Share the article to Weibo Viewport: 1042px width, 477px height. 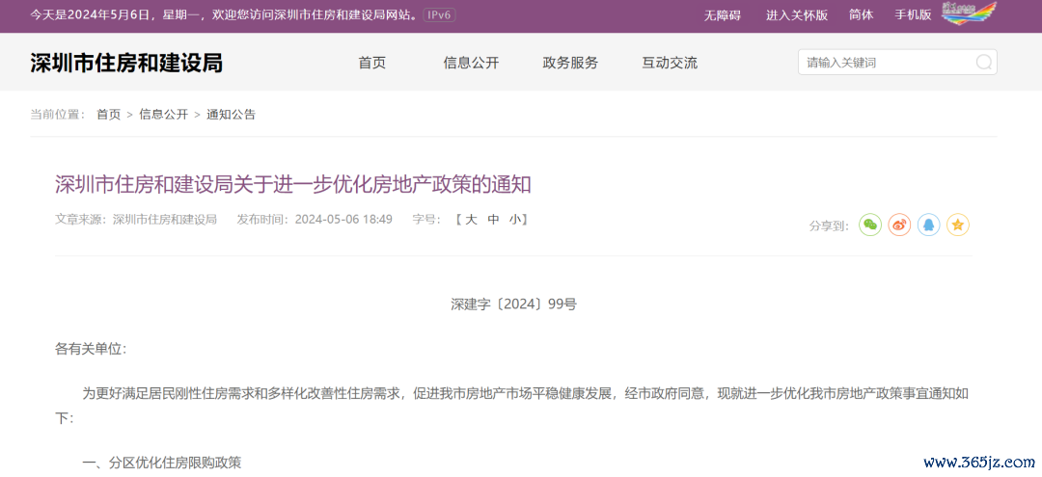coord(899,225)
